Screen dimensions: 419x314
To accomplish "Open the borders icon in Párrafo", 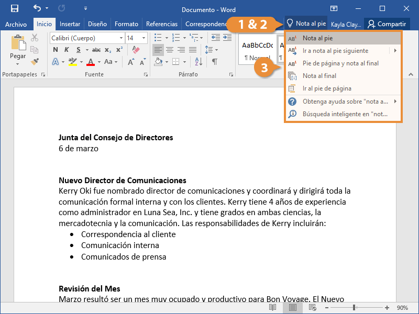I will (176, 62).
